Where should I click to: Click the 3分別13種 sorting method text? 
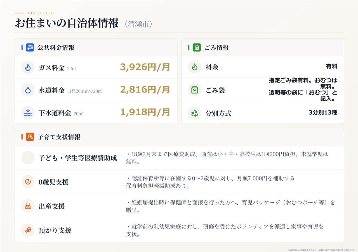pos(323,113)
